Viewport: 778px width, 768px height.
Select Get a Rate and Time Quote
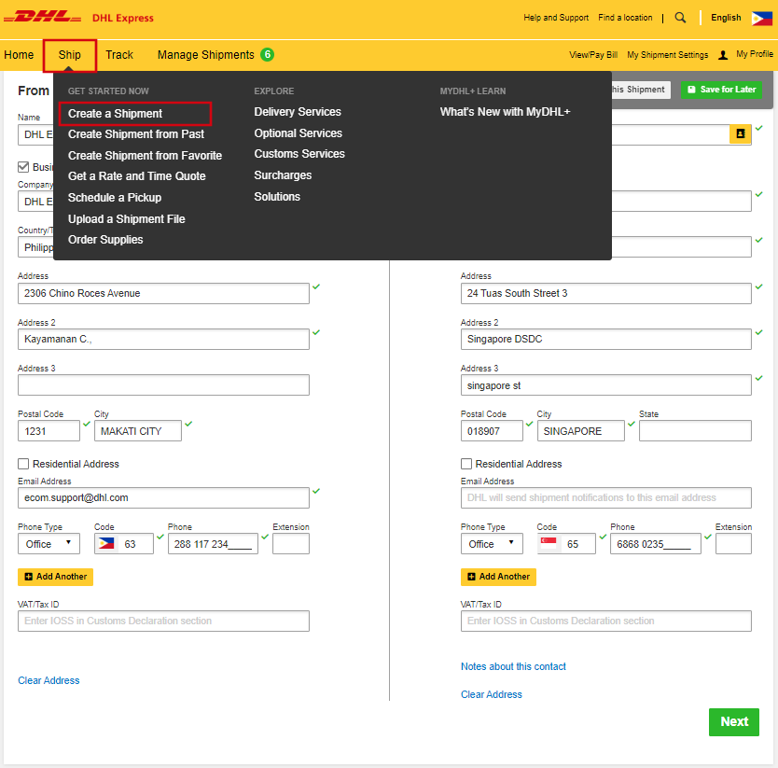(136, 175)
